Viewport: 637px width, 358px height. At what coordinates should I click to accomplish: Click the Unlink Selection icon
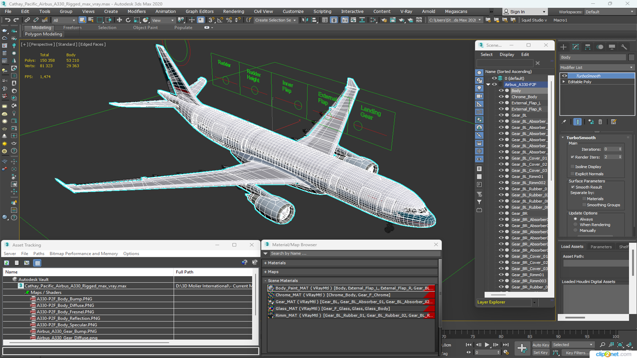(x=36, y=20)
